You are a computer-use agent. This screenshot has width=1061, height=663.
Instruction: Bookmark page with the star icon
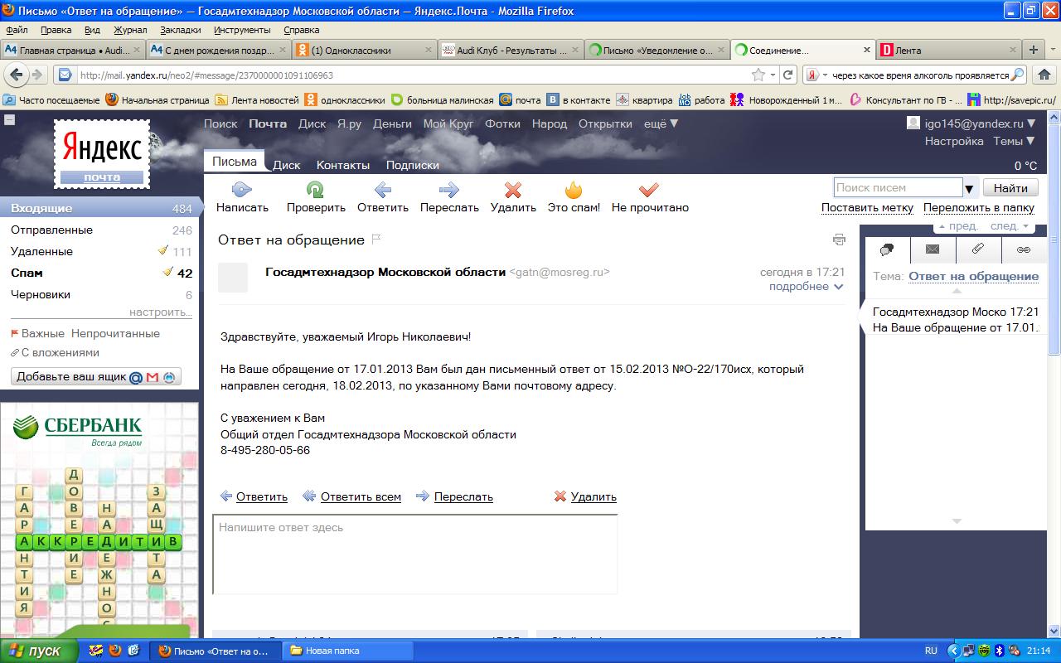pyautogui.click(x=758, y=75)
